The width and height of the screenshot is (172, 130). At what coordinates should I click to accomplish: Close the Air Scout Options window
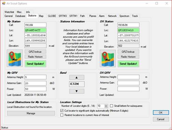pos(167,3)
